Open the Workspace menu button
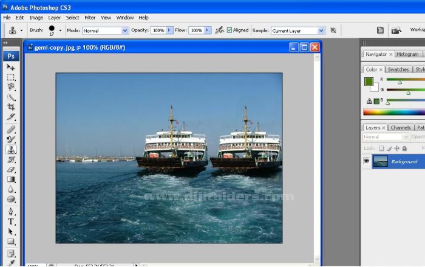Image resolution: width=425 pixels, height=267 pixels. tap(418, 30)
